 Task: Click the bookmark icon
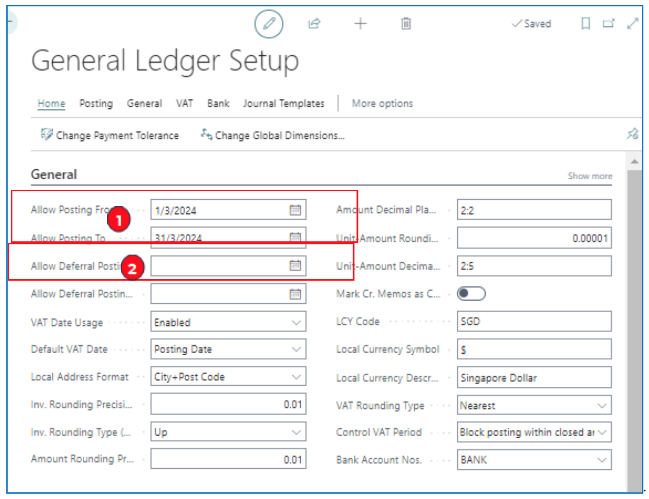[x=585, y=24]
